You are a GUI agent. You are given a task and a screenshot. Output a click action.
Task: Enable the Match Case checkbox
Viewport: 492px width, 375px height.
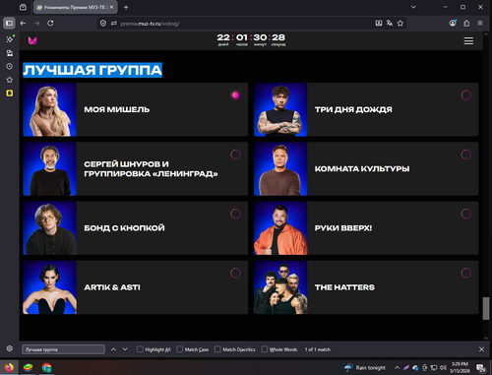pyautogui.click(x=179, y=349)
